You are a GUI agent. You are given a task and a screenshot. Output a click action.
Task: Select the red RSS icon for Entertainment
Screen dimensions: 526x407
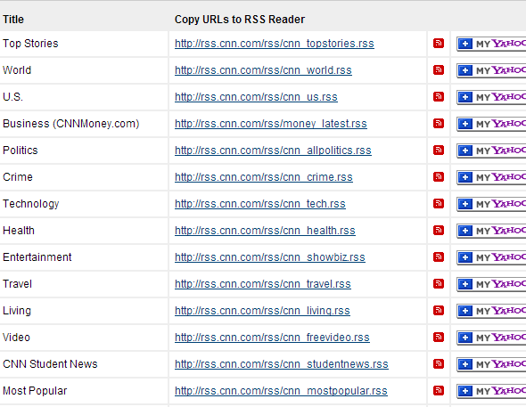tap(439, 256)
